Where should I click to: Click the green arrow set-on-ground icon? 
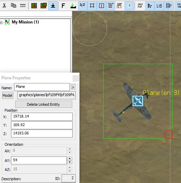click(73, 6)
